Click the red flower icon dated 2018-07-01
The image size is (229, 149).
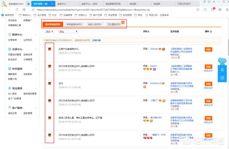[x=50, y=135]
